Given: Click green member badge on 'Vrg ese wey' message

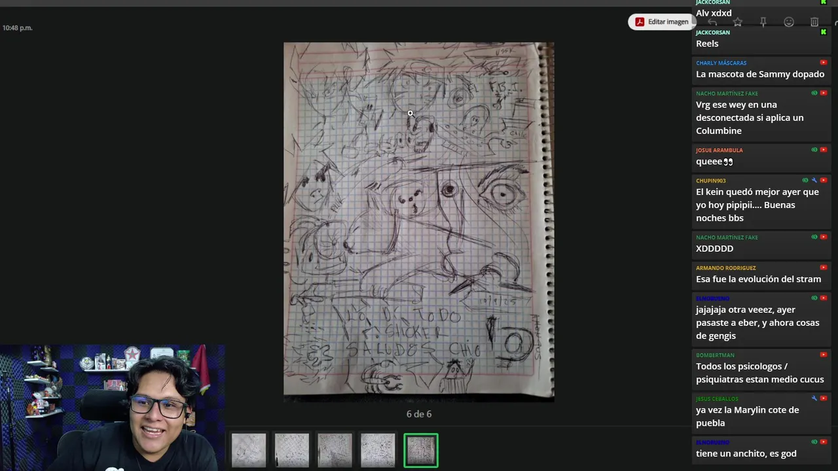Looking at the screenshot, I should 814,93.
